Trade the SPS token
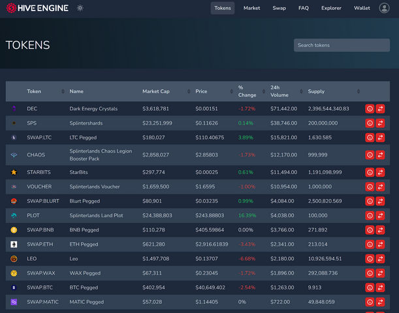This screenshot has width=399, height=313. [380, 123]
